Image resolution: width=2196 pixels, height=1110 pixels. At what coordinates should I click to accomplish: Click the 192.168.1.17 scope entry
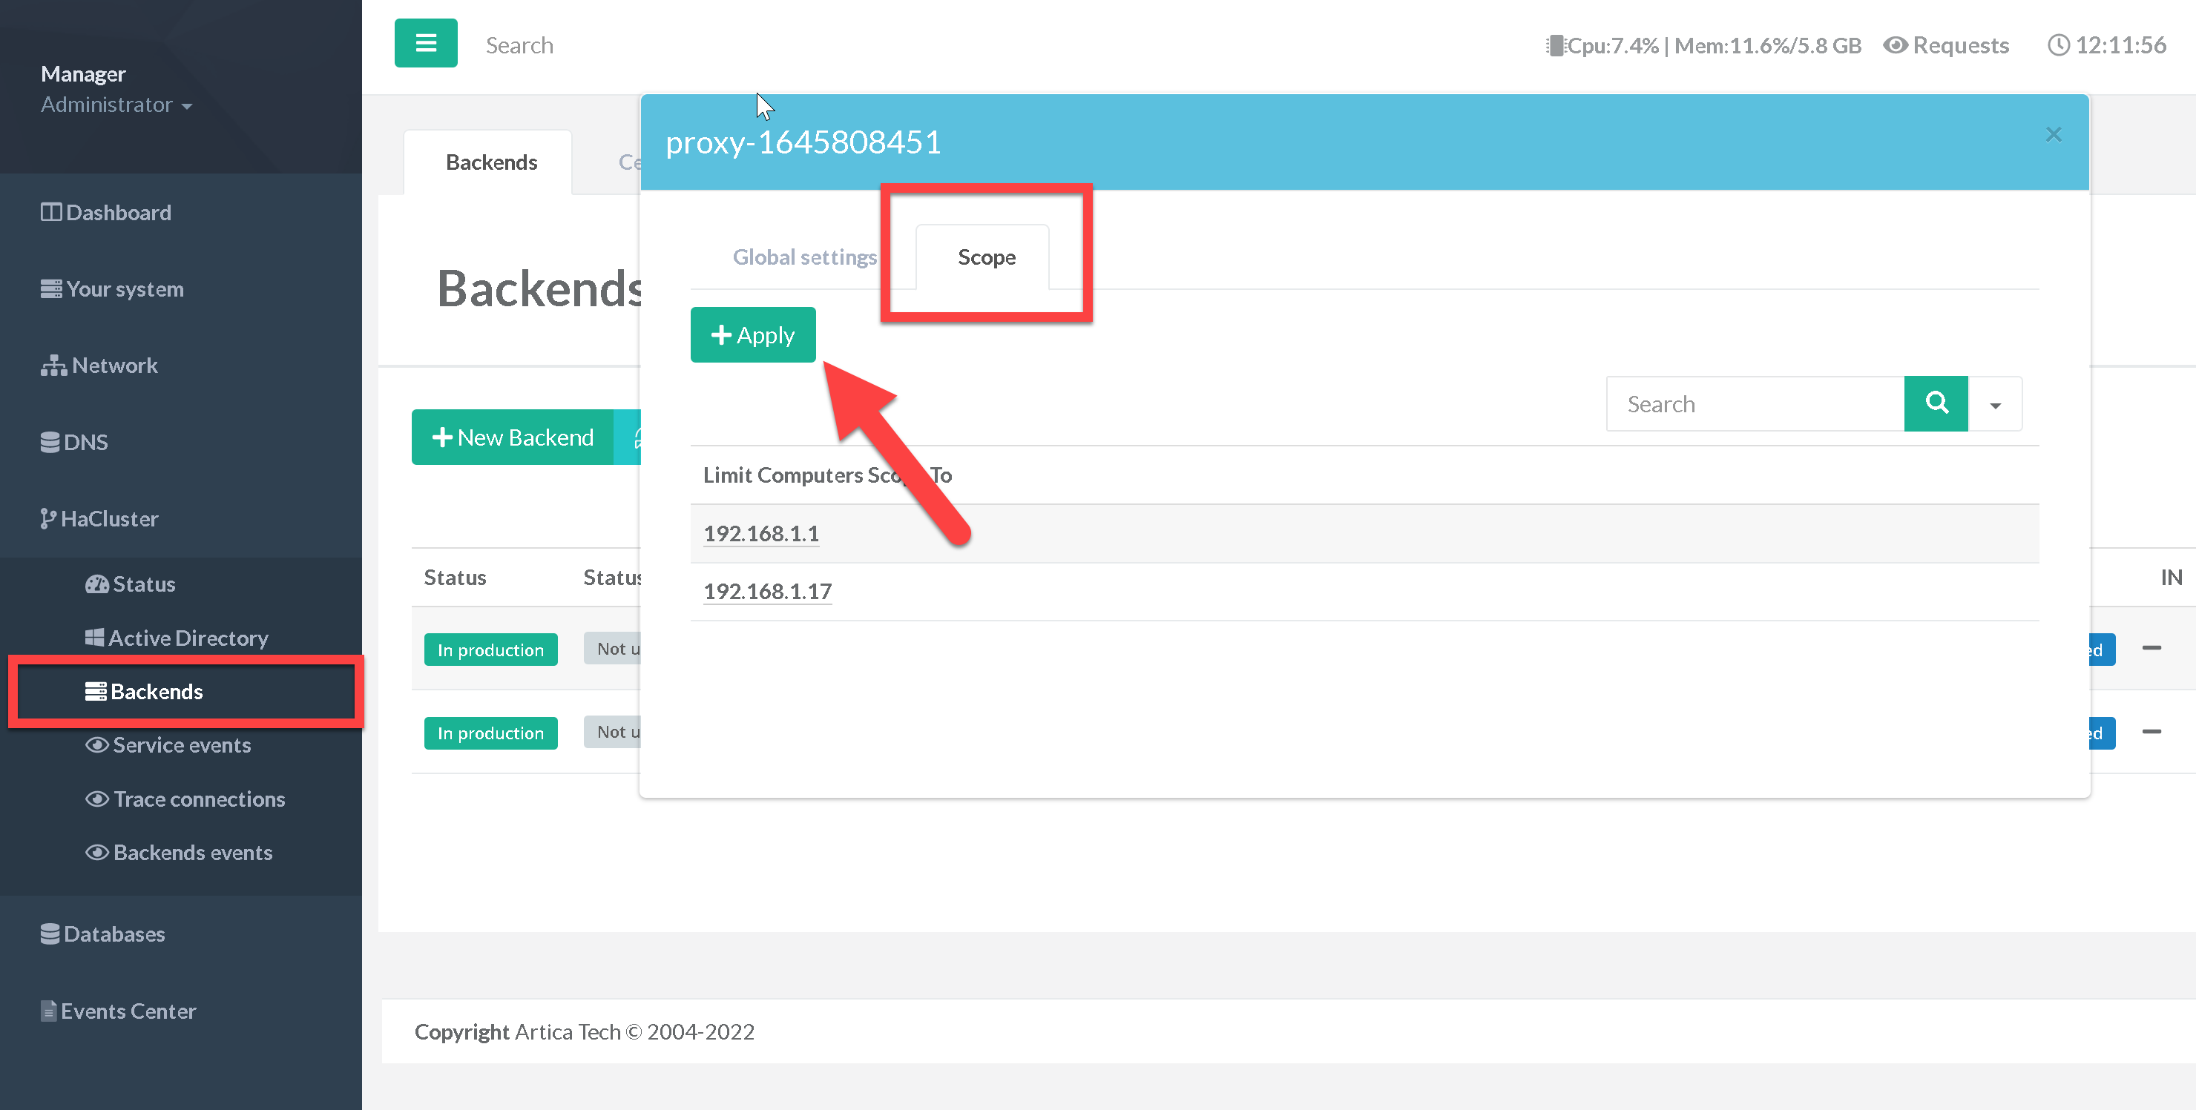pyautogui.click(x=767, y=591)
